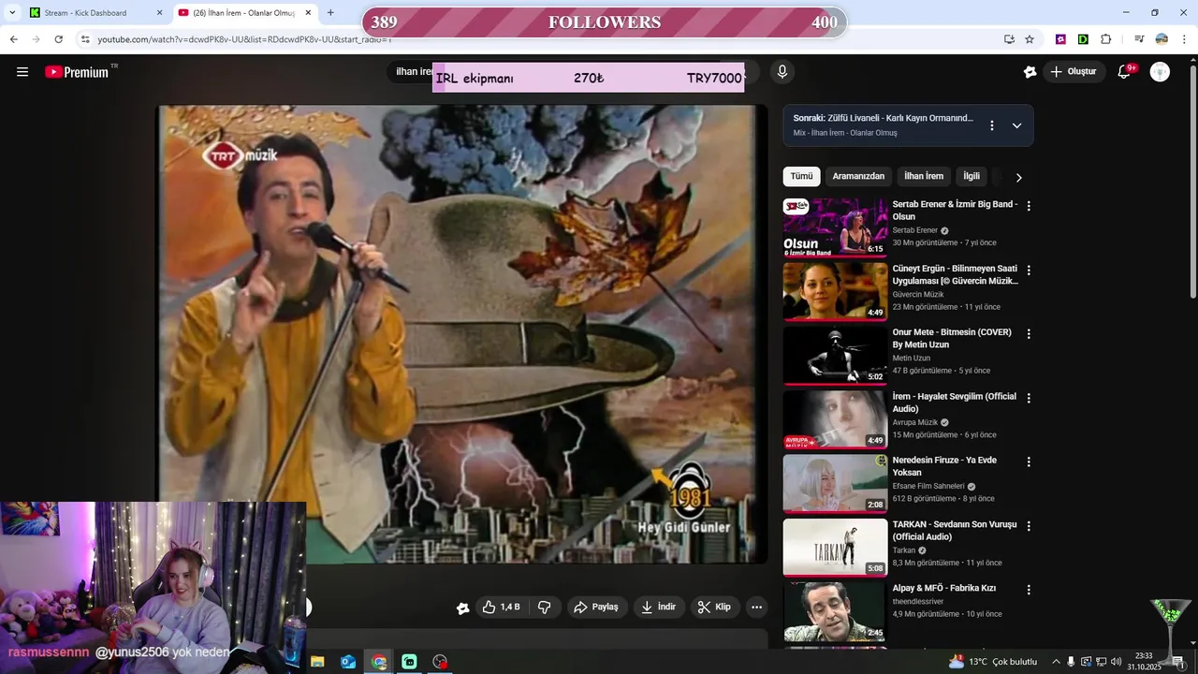Open options for Cüneyt Ergün video
Viewport: 1198px width, 674px height.
coord(1029,270)
